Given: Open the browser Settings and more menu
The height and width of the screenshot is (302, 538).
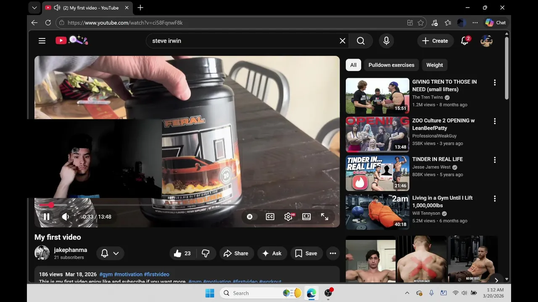Looking at the screenshot, I should point(475,23).
